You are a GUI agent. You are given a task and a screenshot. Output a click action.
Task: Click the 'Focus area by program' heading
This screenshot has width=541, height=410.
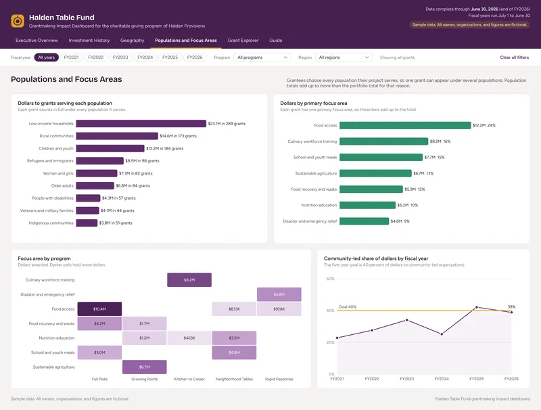click(x=44, y=258)
